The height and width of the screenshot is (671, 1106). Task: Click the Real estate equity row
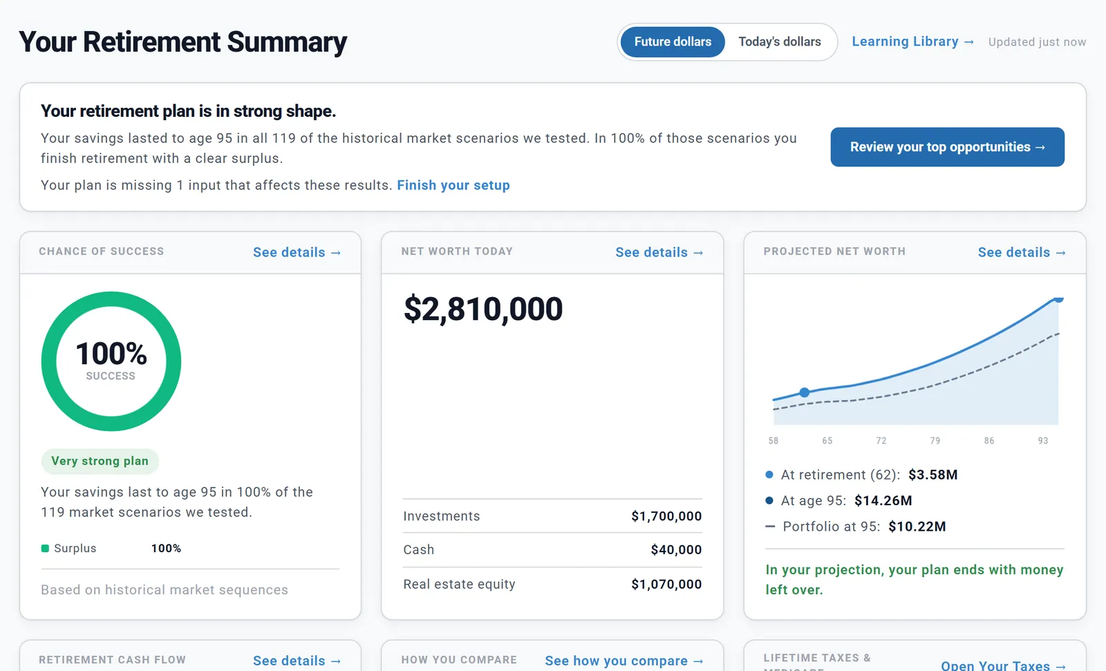pos(552,585)
